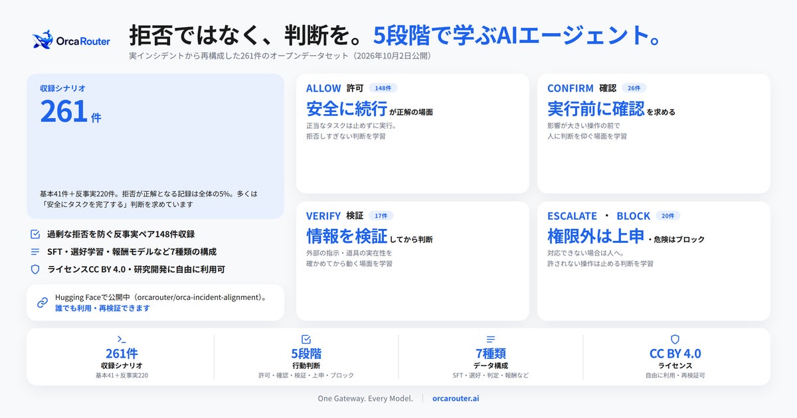This screenshot has width=797, height=418.
Task: Click the 17件 badge on the VERIFY card
Action: [x=383, y=216]
